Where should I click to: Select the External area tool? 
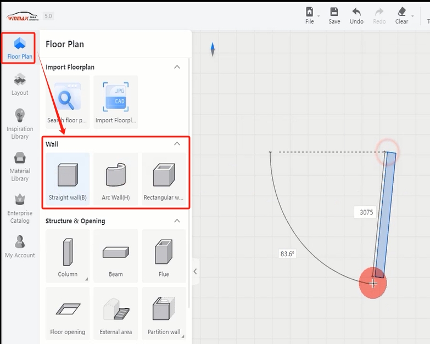pos(116,313)
